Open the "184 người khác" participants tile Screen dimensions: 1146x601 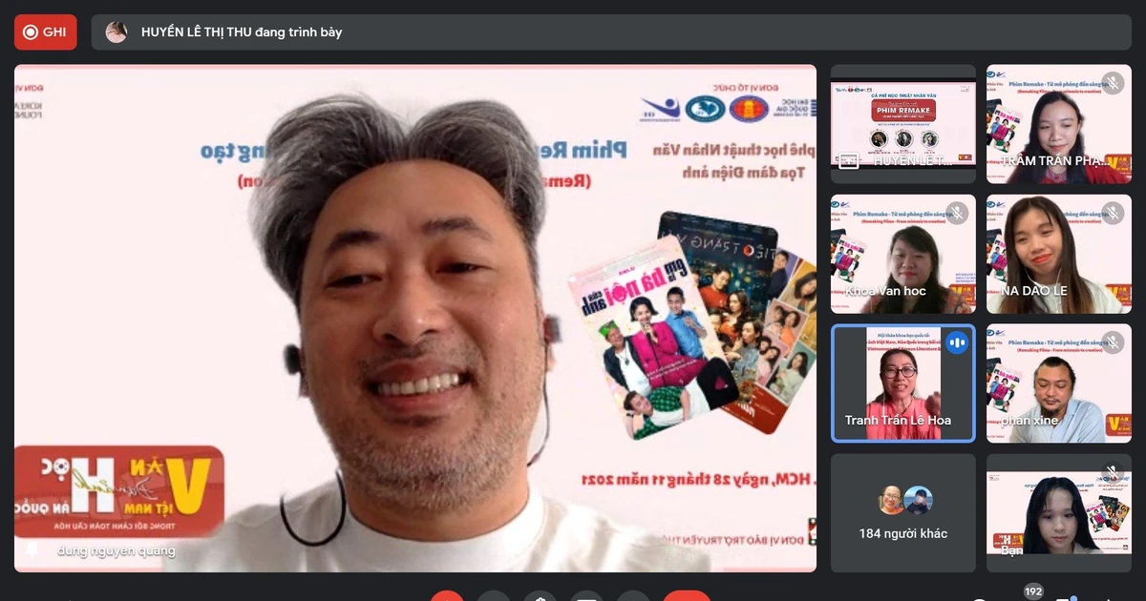[902, 513]
